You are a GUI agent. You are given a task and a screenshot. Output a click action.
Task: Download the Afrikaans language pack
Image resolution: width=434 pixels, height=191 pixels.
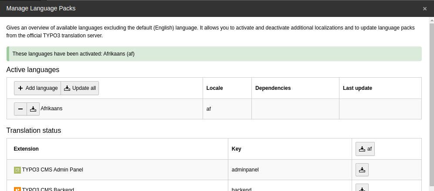[x=33, y=109]
